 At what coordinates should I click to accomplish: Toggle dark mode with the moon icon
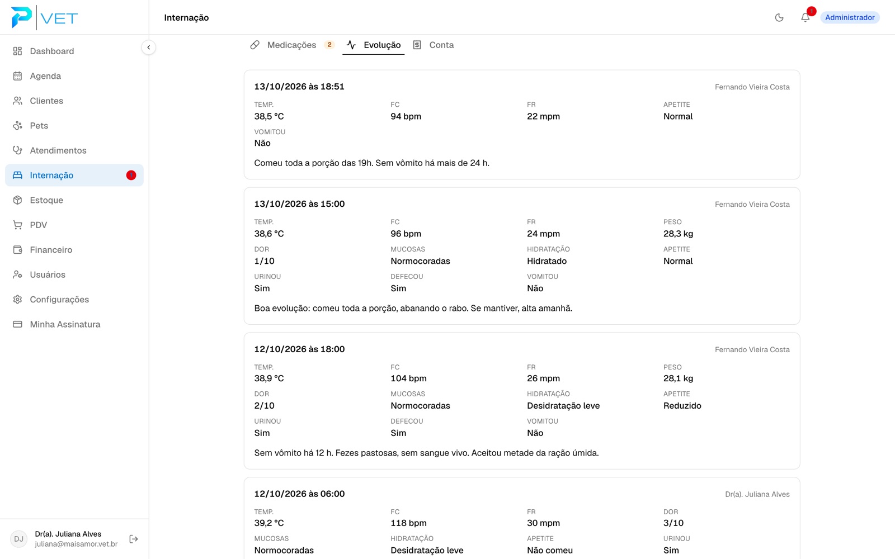tap(779, 17)
